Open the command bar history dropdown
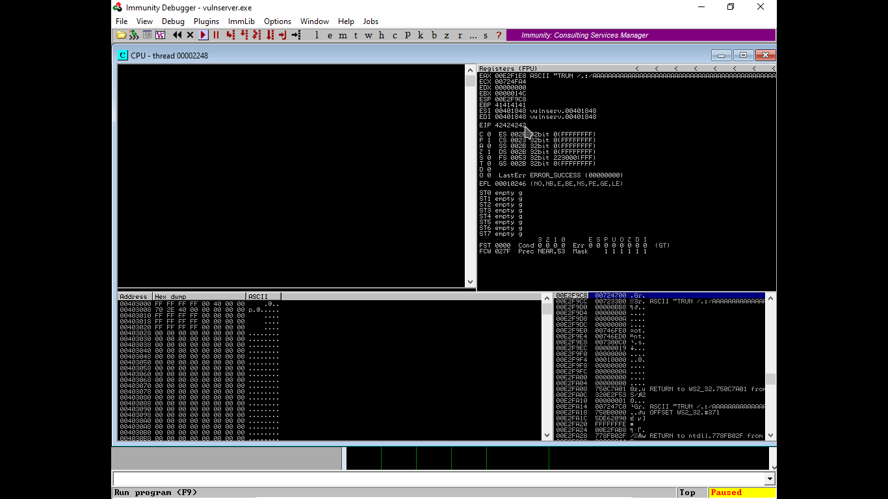 (770, 479)
